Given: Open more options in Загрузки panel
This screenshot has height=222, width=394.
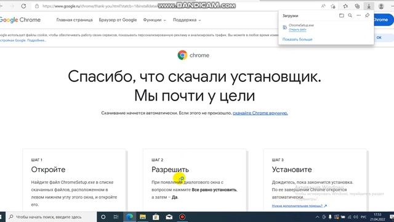Looking at the screenshot, I should click(358, 15).
